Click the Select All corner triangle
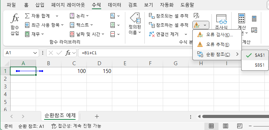269x130 pixels. pos(7,63)
